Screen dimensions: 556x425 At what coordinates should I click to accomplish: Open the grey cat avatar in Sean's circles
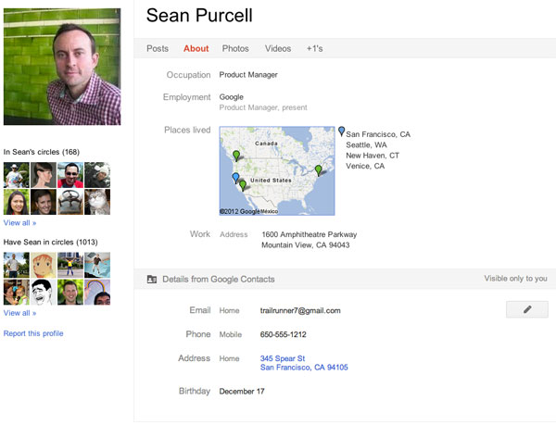pyautogui.click(x=97, y=202)
